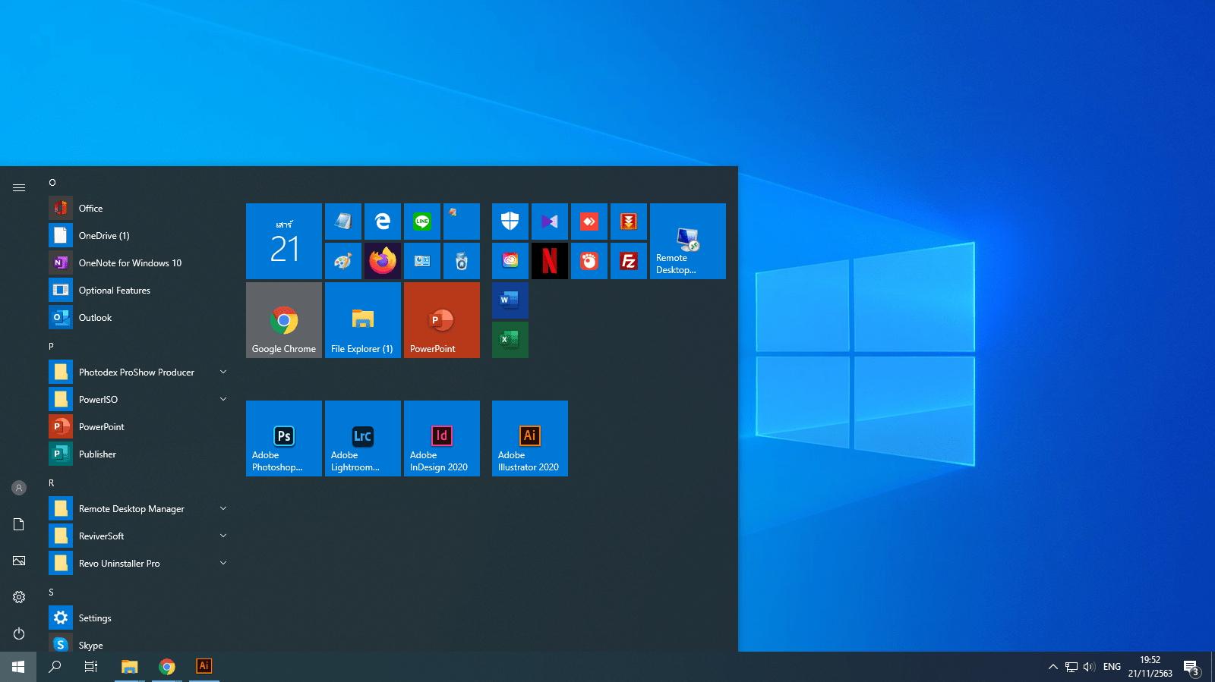Expand the Start menu hamburger button

pos(19,187)
